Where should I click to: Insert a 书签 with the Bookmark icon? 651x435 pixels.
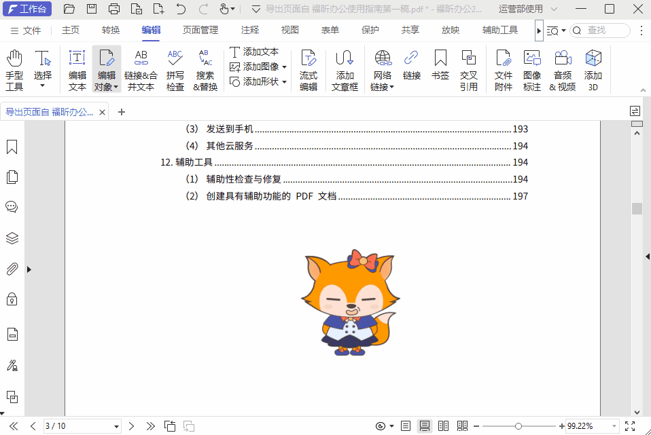coord(440,68)
